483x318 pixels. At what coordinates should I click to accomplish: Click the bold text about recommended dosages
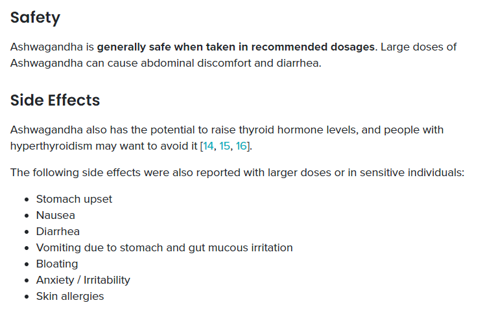(x=235, y=47)
